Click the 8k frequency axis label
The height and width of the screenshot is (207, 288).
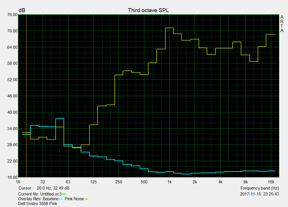pos(246,182)
